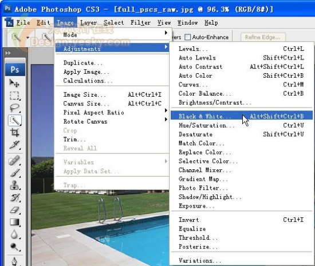315x266 pixels.
Task: Select the Brush tool
Action: pos(14,173)
